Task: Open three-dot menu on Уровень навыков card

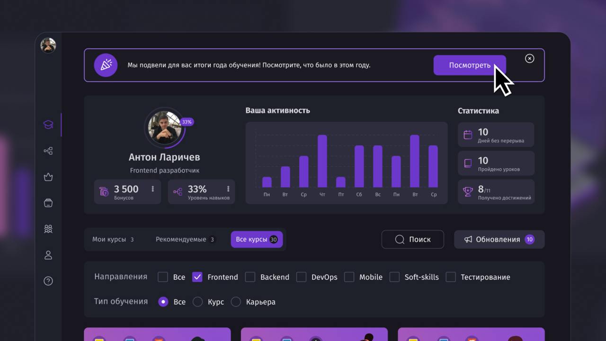Action: [228, 189]
